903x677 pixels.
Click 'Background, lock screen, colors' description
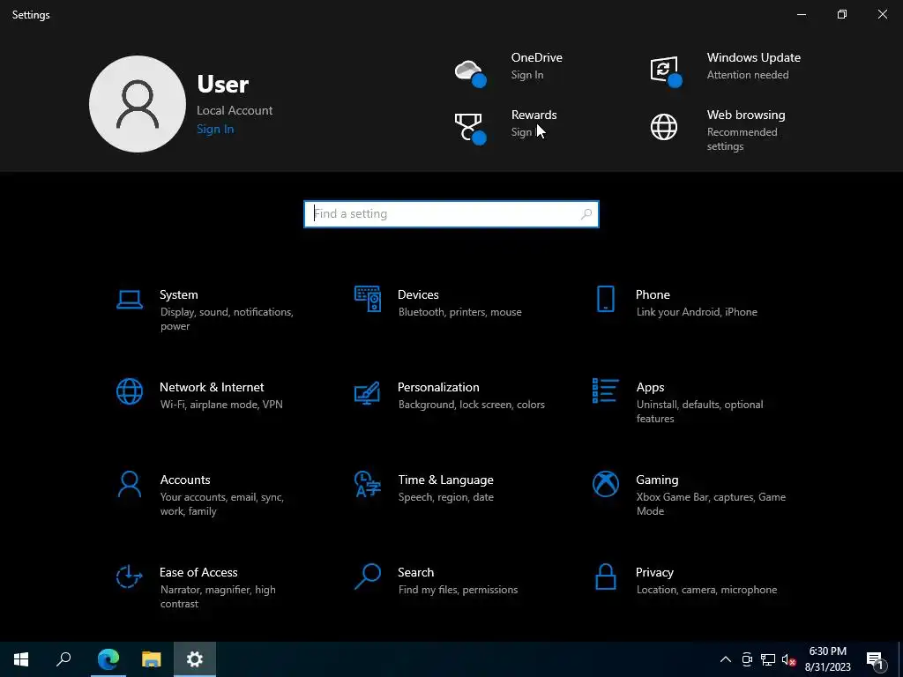click(x=471, y=405)
